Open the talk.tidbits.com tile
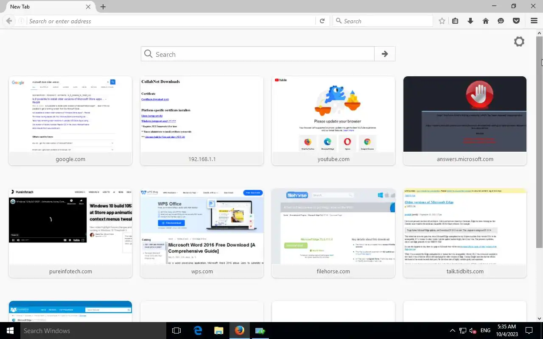Image resolution: width=543 pixels, height=339 pixels. pos(465,233)
